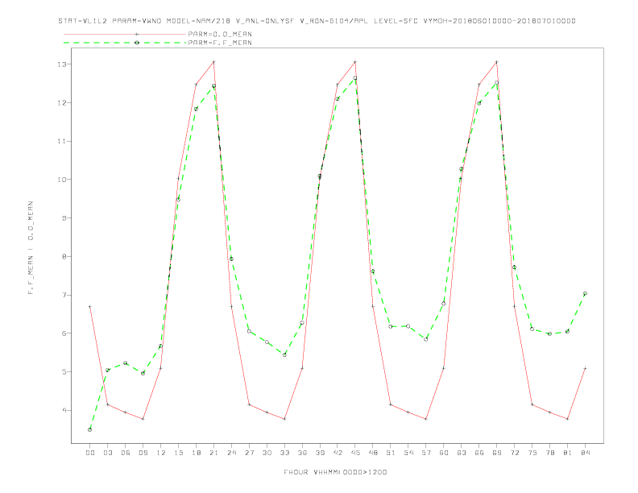Click the forecast-hour tick label 12 on x-axis
Viewport: 638px width, 493px height.
[161, 453]
